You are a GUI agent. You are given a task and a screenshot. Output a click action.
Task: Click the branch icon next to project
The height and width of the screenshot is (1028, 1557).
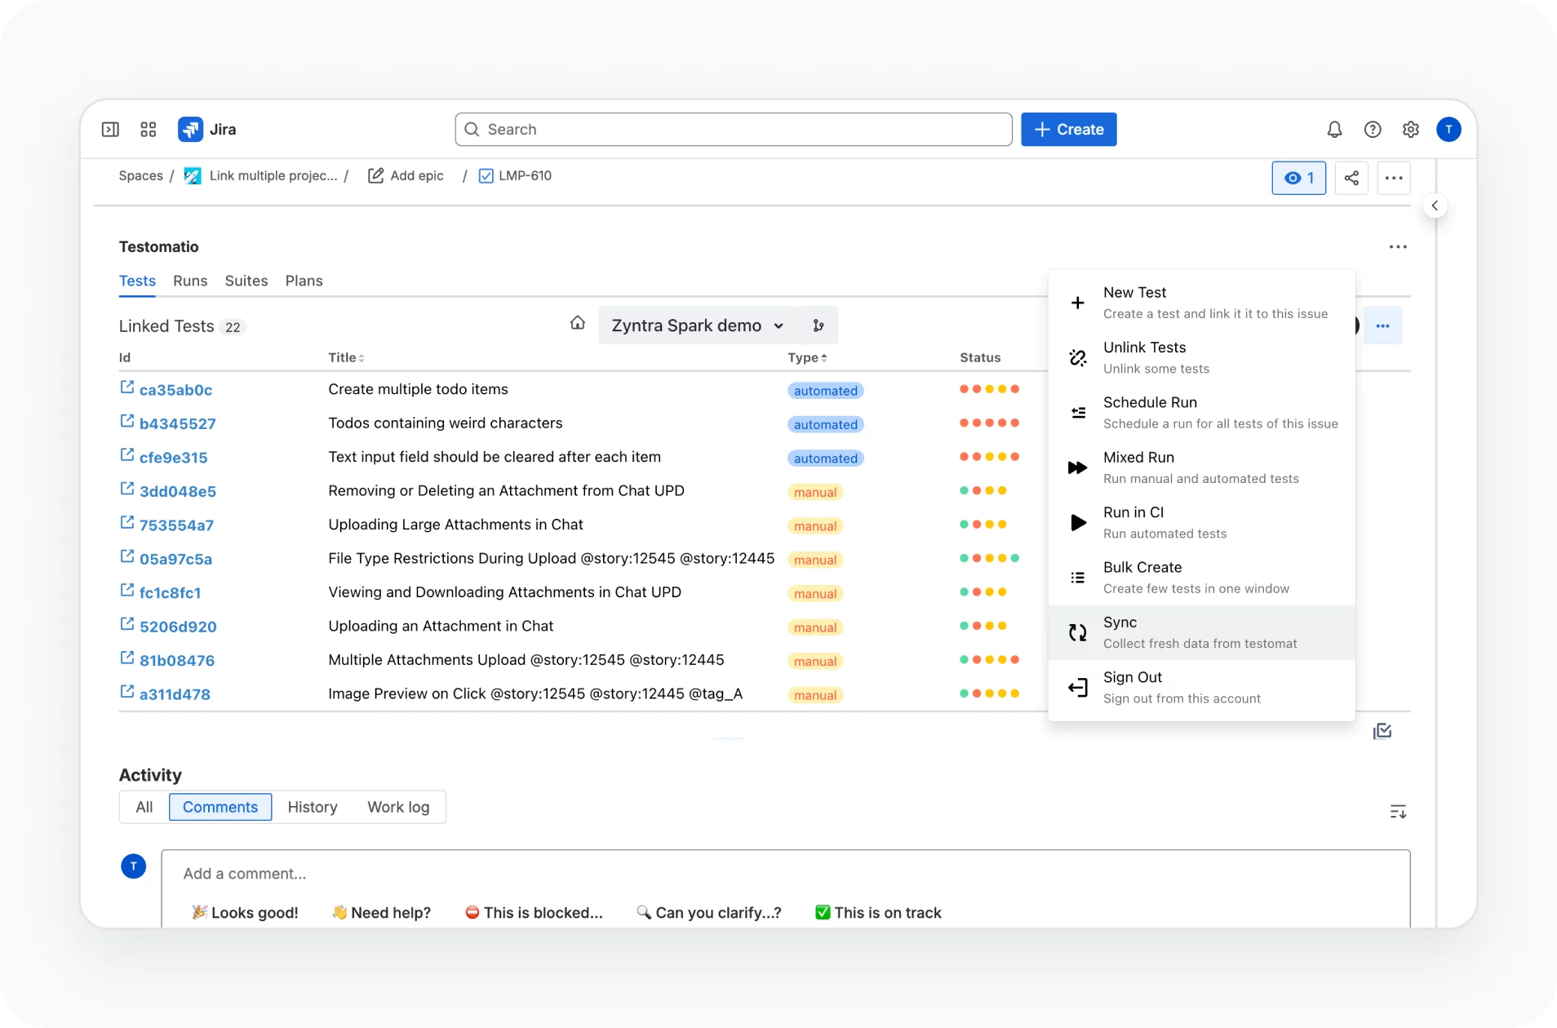[818, 326]
